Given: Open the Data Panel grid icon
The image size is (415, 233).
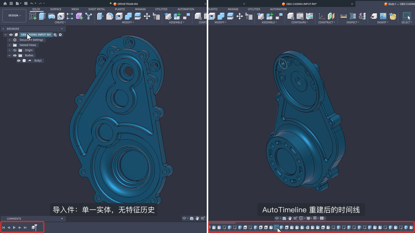Looking at the screenshot, I should click(x=11, y=3).
